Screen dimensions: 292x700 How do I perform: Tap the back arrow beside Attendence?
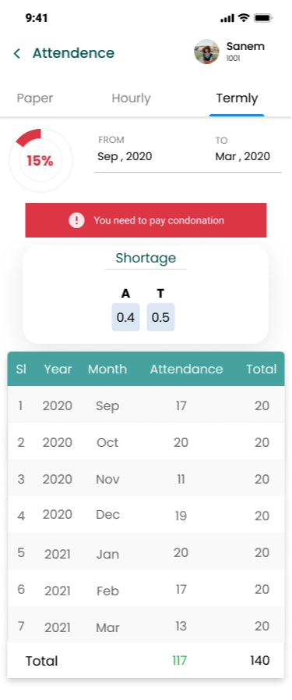[x=17, y=54]
